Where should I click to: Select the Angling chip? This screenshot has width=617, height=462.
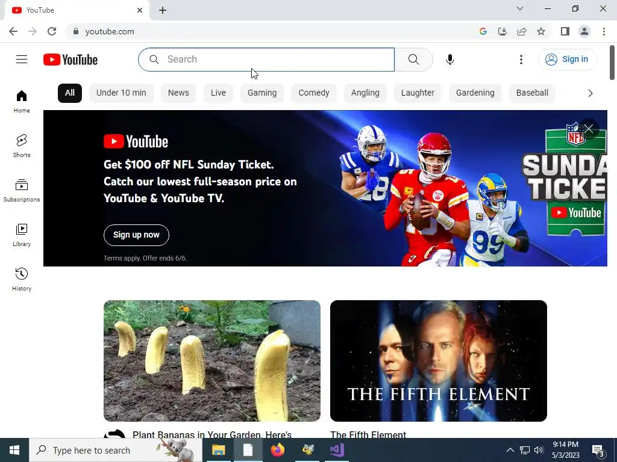pyautogui.click(x=365, y=93)
